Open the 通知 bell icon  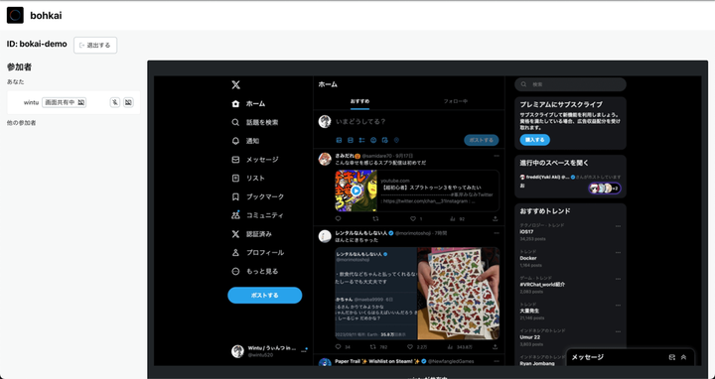235,141
